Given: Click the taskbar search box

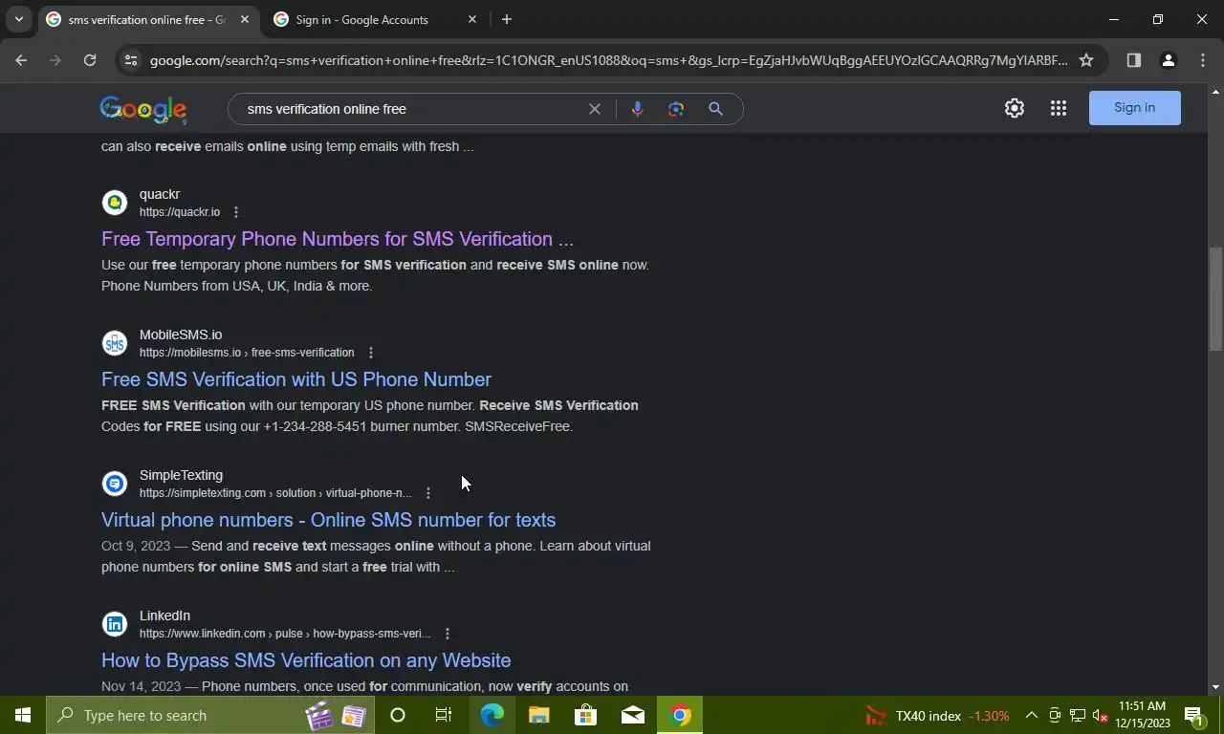Looking at the screenshot, I should click(x=208, y=715).
